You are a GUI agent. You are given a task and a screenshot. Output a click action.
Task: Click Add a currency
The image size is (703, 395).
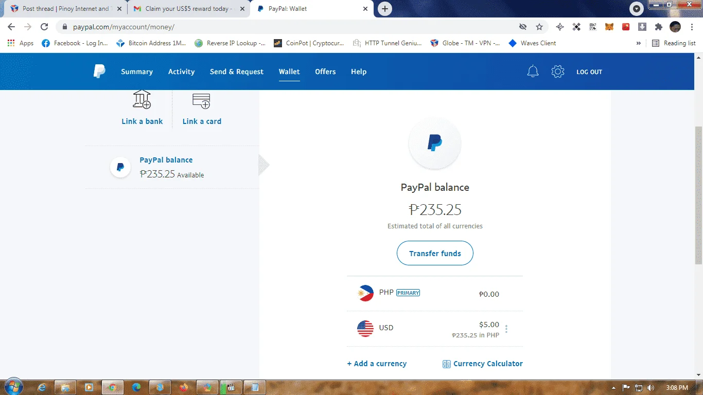point(377,364)
